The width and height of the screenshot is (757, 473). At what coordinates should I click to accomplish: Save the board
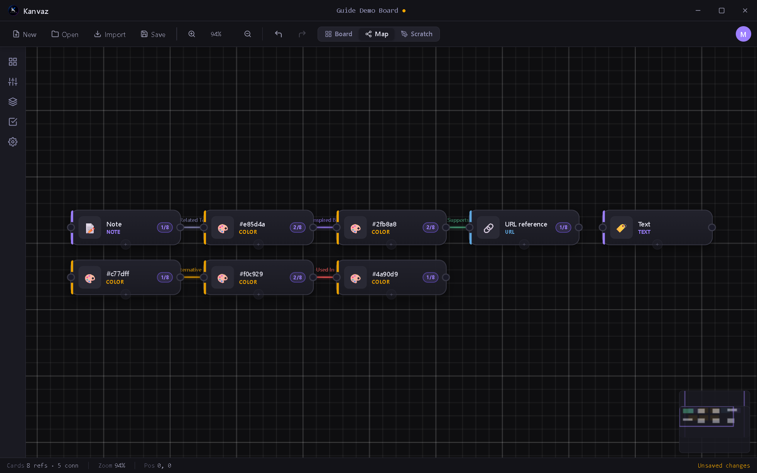point(153,34)
